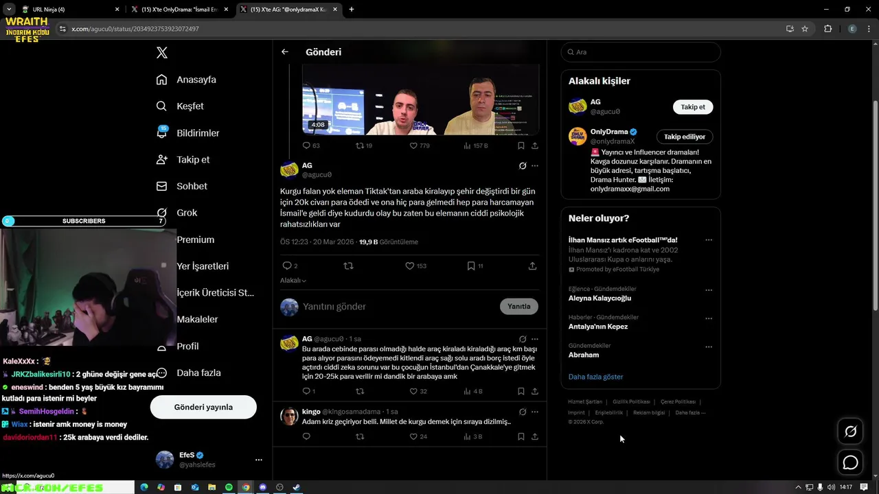Viewport: 879px width, 494px height.
Task: Click Takip ediliyor for OnlyDrama
Action: click(685, 137)
